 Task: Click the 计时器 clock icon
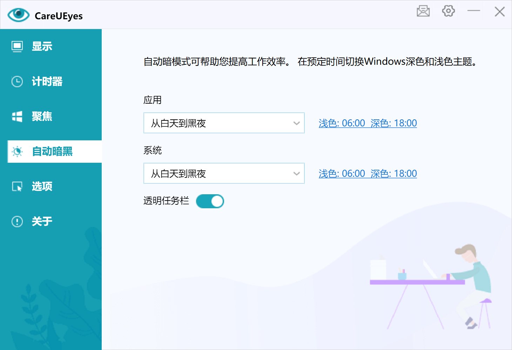point(17,81)
